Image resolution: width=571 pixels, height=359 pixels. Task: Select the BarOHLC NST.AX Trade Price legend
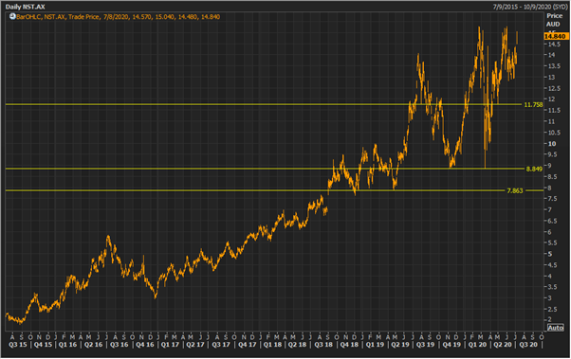pyautogui.click(x=118, y=17)
